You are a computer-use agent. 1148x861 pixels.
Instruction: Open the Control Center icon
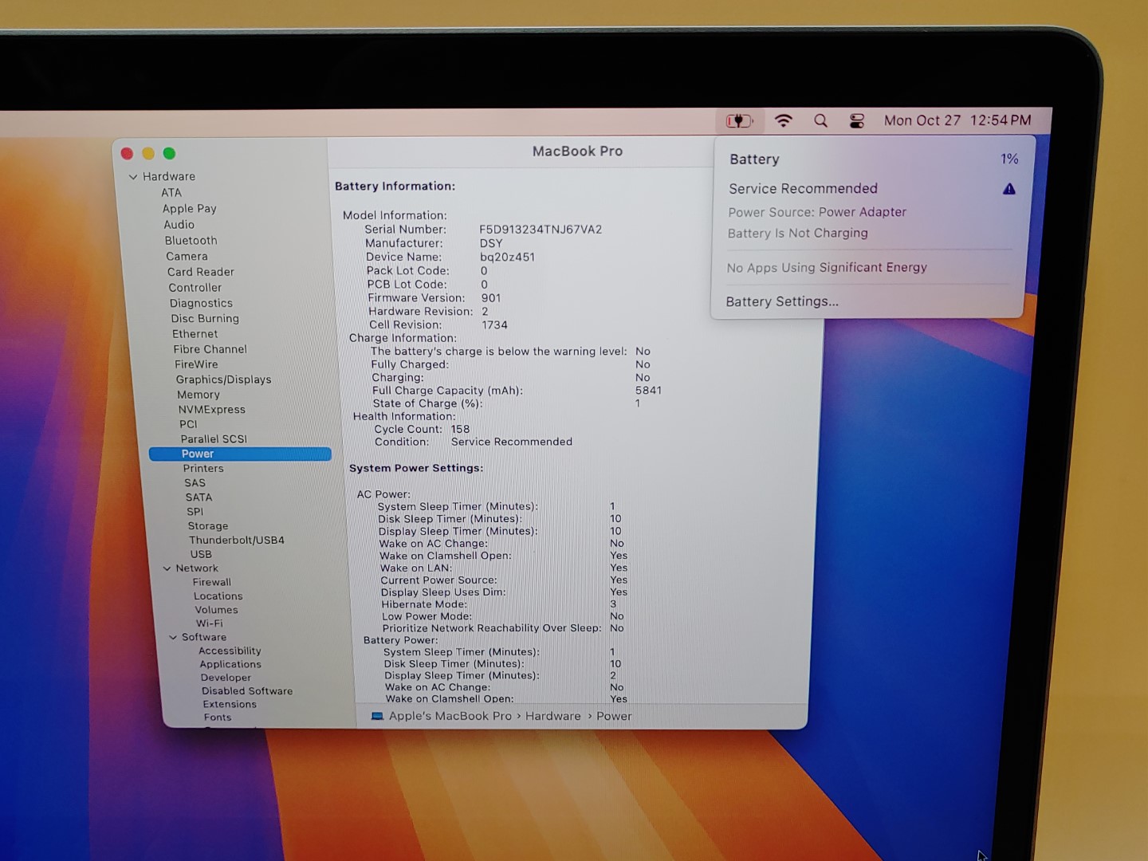point(857,121)
